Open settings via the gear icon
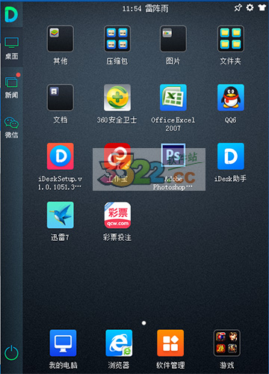The width and height of the screenshot is (269, 374). (x=250, y=7)
